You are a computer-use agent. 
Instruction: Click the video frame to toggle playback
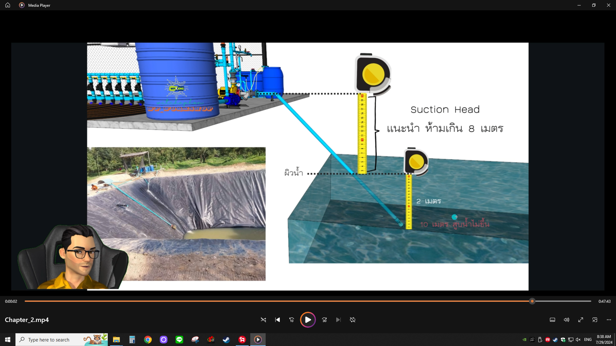point(308,166)
